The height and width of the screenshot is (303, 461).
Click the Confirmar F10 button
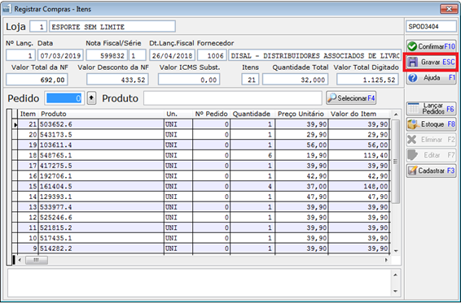pos(431,46)
